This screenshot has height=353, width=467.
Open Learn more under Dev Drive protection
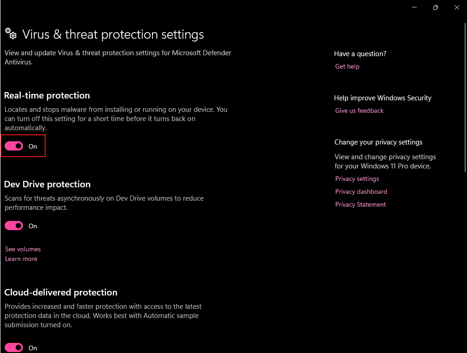tap(21, 259)
